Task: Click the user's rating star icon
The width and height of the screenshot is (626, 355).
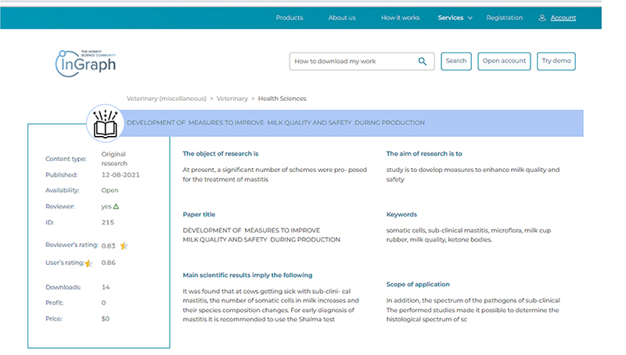Action: click(88, 263)
